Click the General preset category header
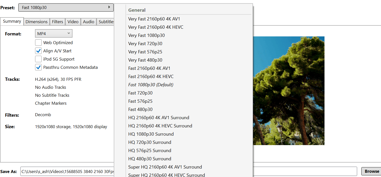The height and width of the screenshot is (177, 381). click(137, 10)
